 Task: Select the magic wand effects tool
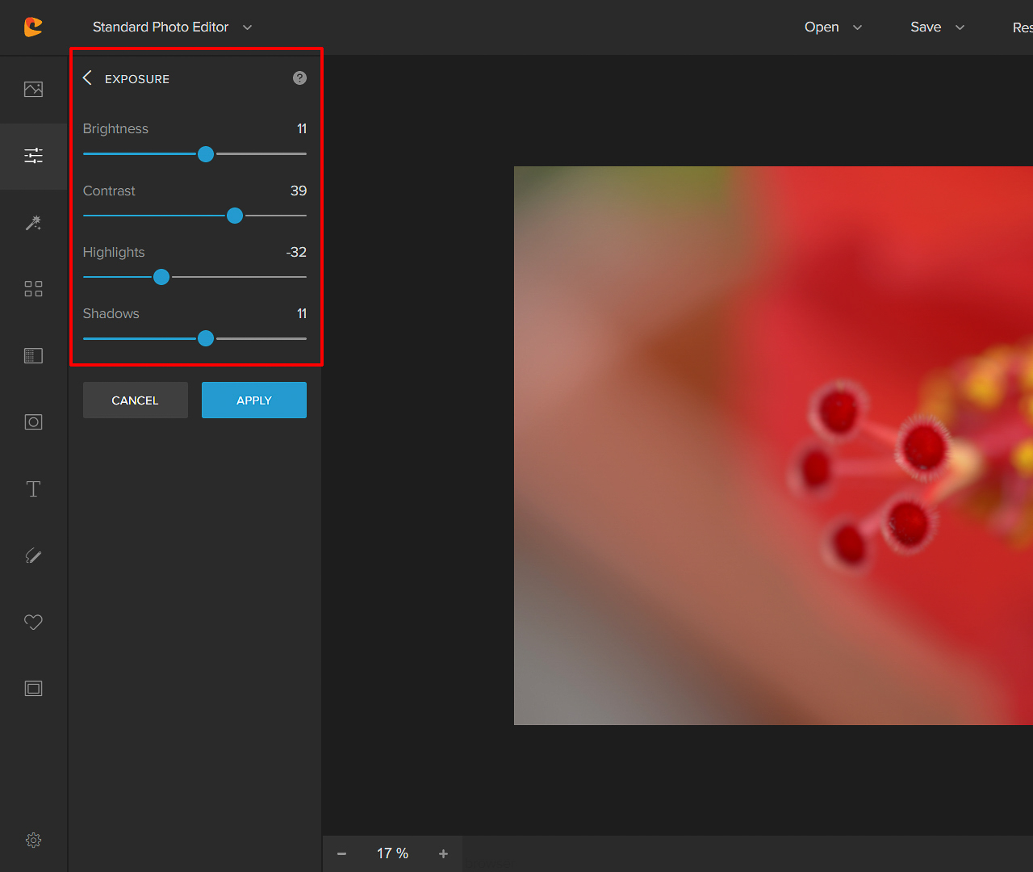pyautogui.click(x=33, y=223)
